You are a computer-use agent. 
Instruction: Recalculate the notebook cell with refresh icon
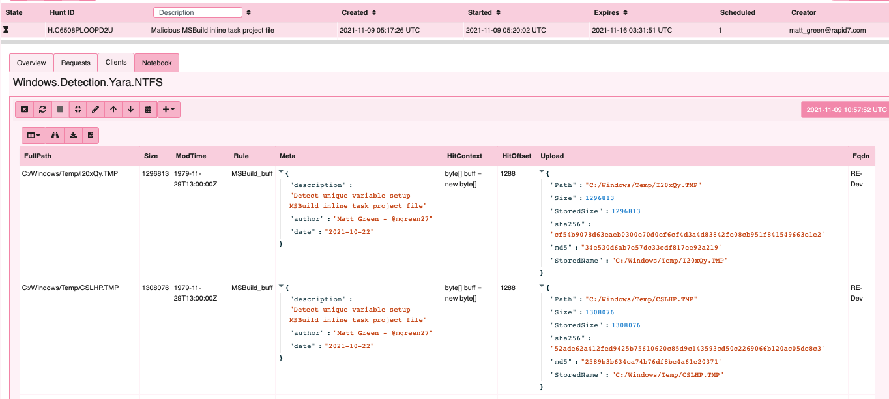42,110
